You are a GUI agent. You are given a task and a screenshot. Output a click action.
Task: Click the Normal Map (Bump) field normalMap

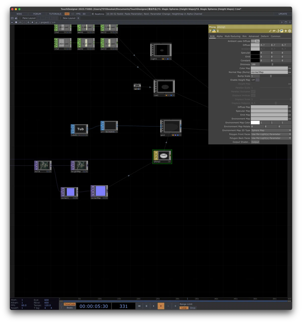click(x=269, y=72)
